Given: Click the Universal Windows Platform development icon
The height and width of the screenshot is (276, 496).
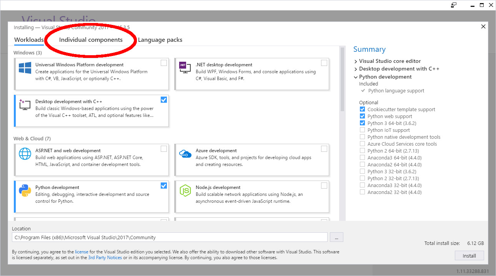Looking at the screenshot, I should (25, 68).
